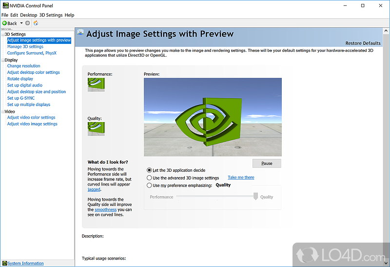Click the System Information link
The width and height of the screenshot is (390, 267).
coord(26,263)
